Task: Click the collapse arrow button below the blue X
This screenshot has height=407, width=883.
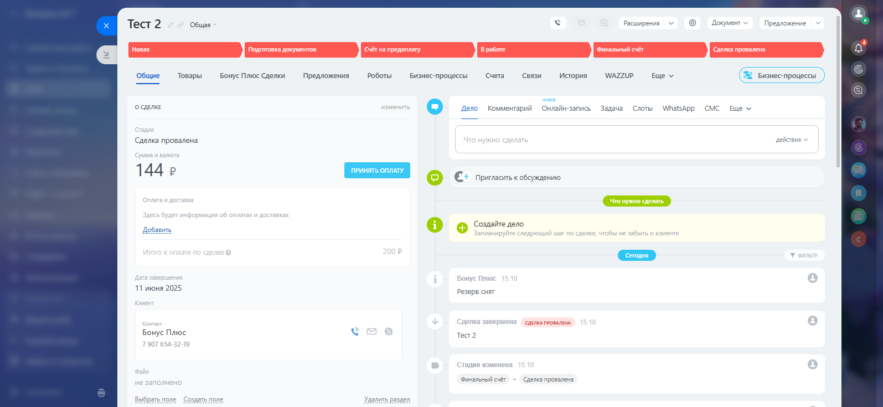Action: [x=106, y=55]
